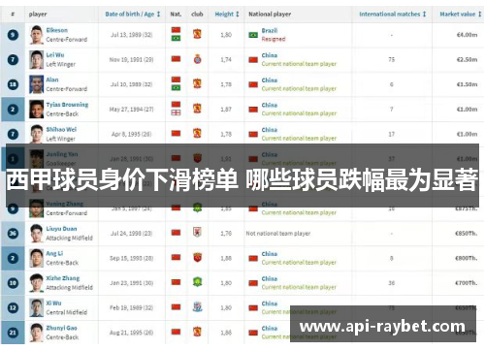Click shirt number 12 badge for Xi Wu
485x351 pixels.
pyautogui.click(x=13, y=307)
